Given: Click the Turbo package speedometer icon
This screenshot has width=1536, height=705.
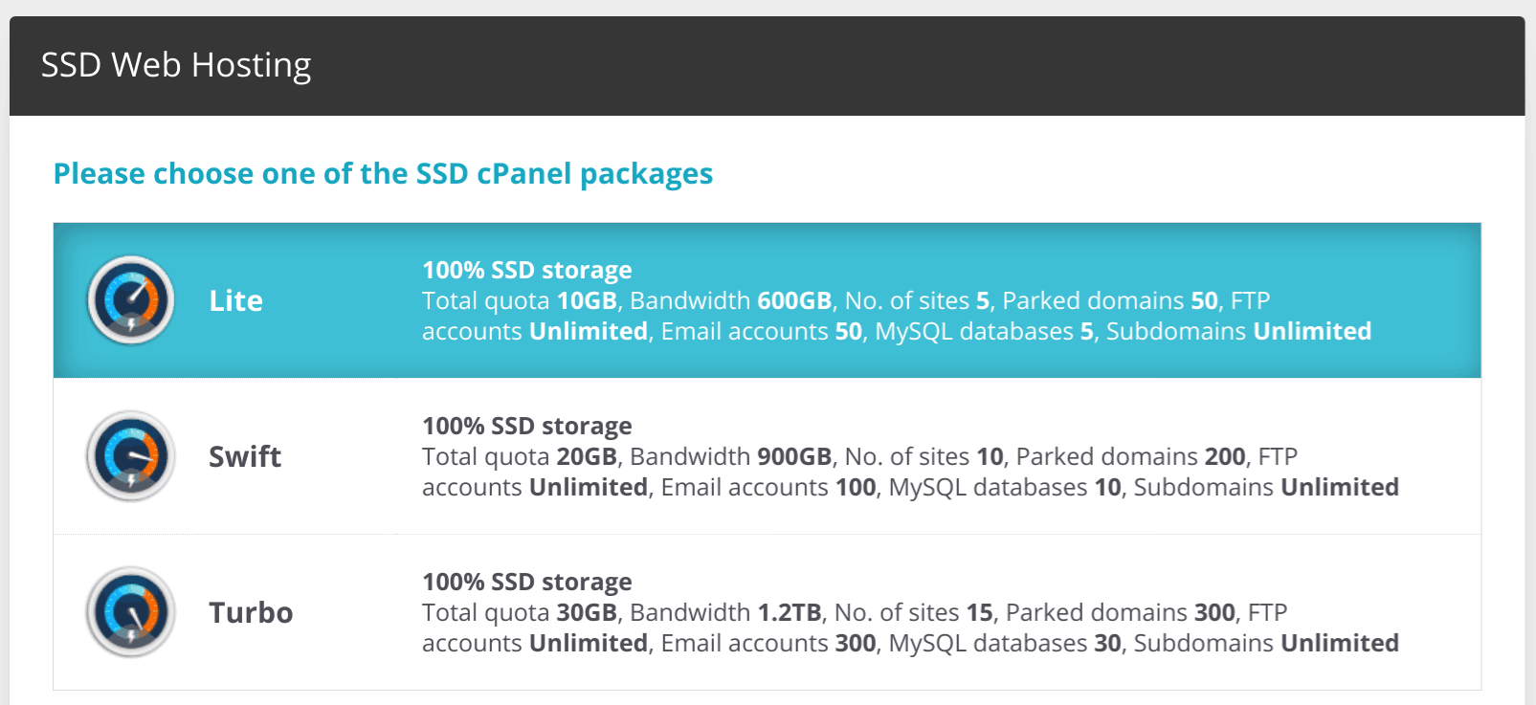Looking at the screenshot, I should point(131,612).
